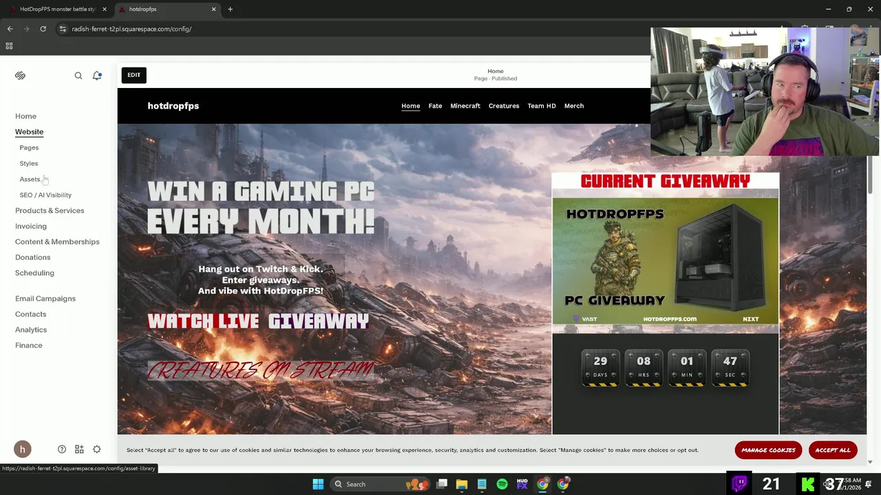The height and width of the screenshot is (495, 881).
Task: Open Merch in the site navigation
Action: point(574,106)
